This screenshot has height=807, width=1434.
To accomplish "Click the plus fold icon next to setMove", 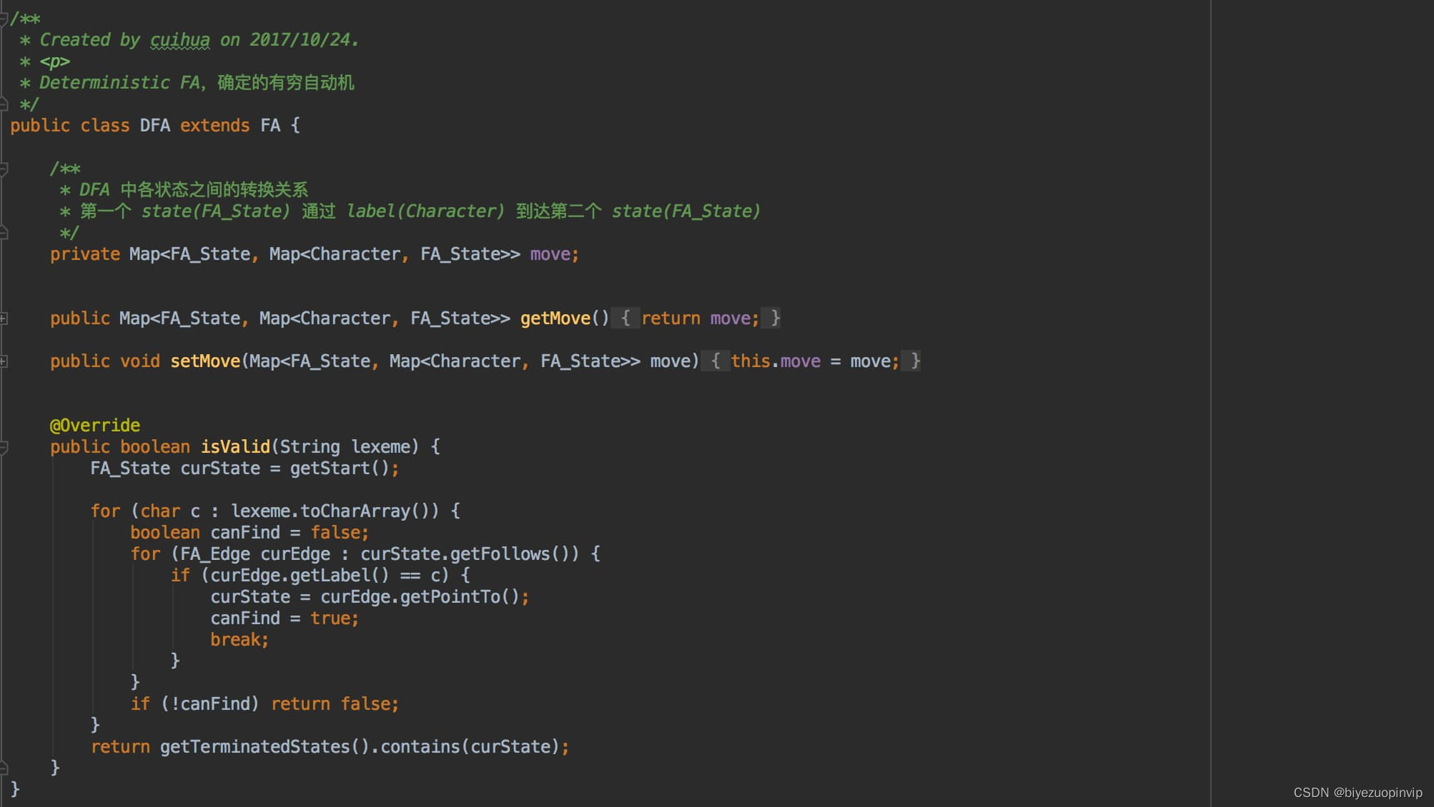I will click(x=4, y=361).
